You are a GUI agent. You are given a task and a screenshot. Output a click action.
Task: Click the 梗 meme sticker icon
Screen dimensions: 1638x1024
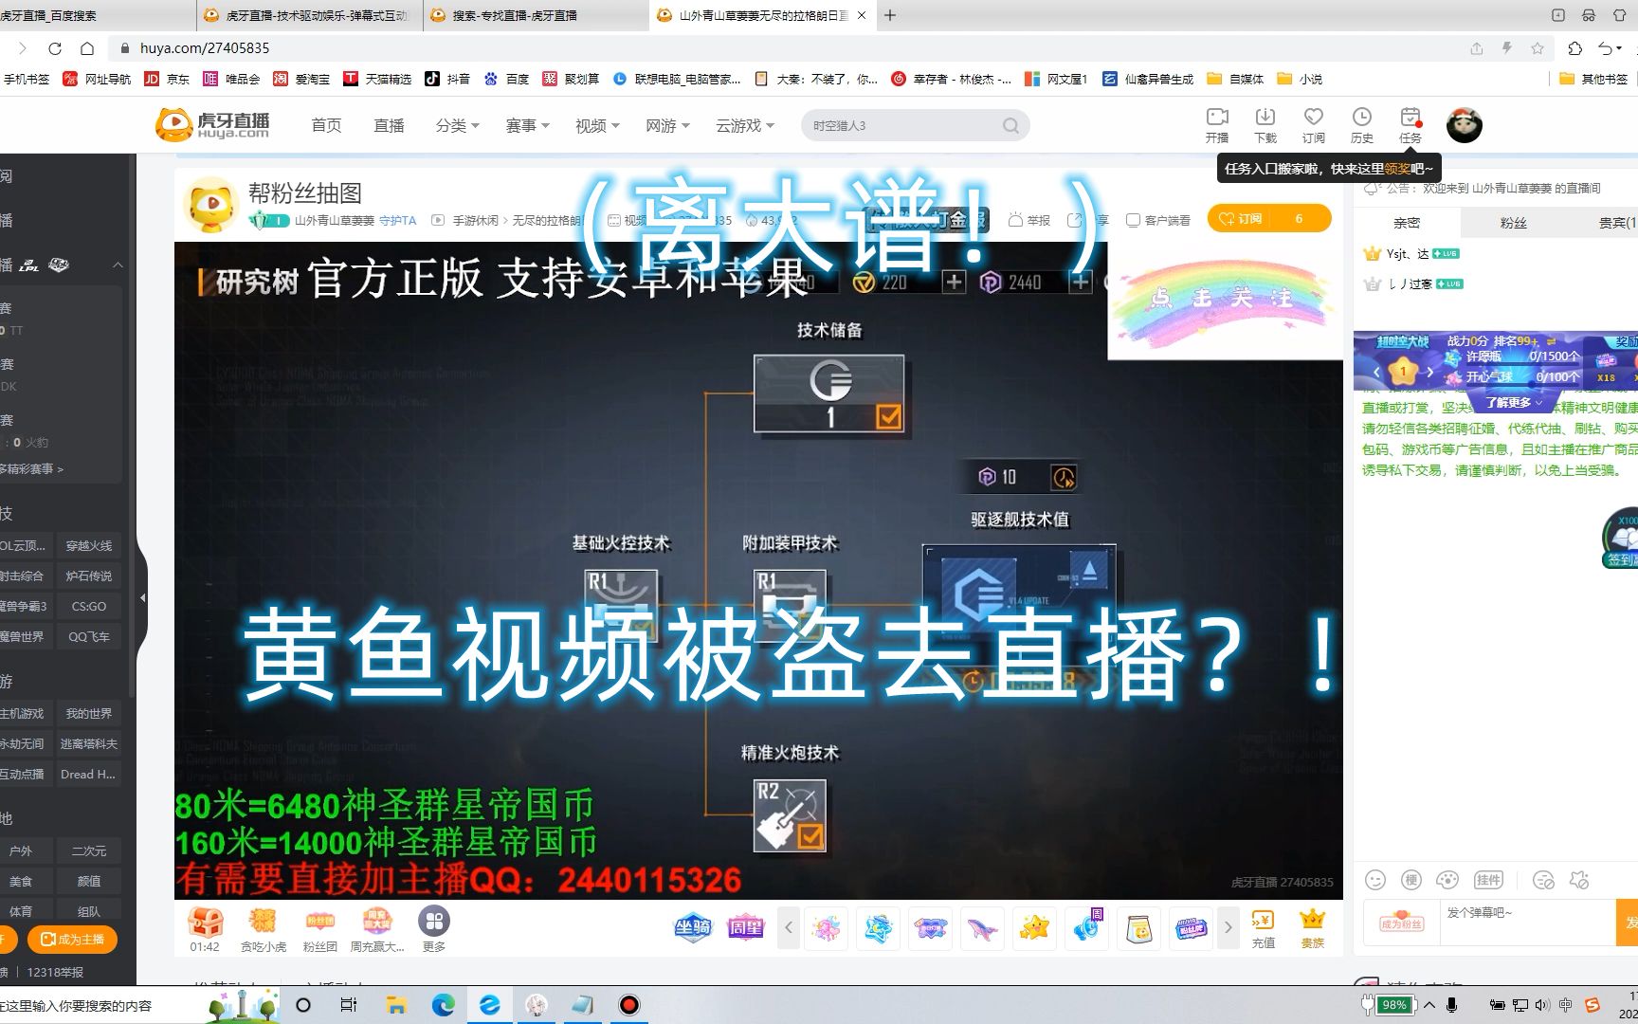[1411, 879]
